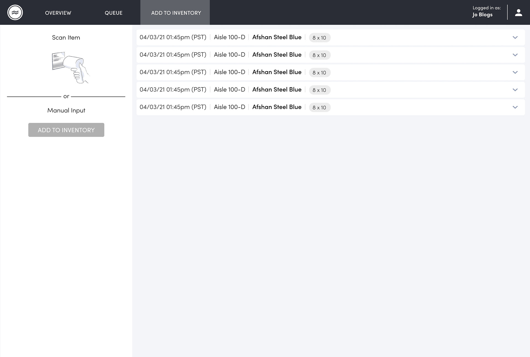530x357 pixels.
Task: Click the Jo Blogs username text
Action: tap(482, 15)
